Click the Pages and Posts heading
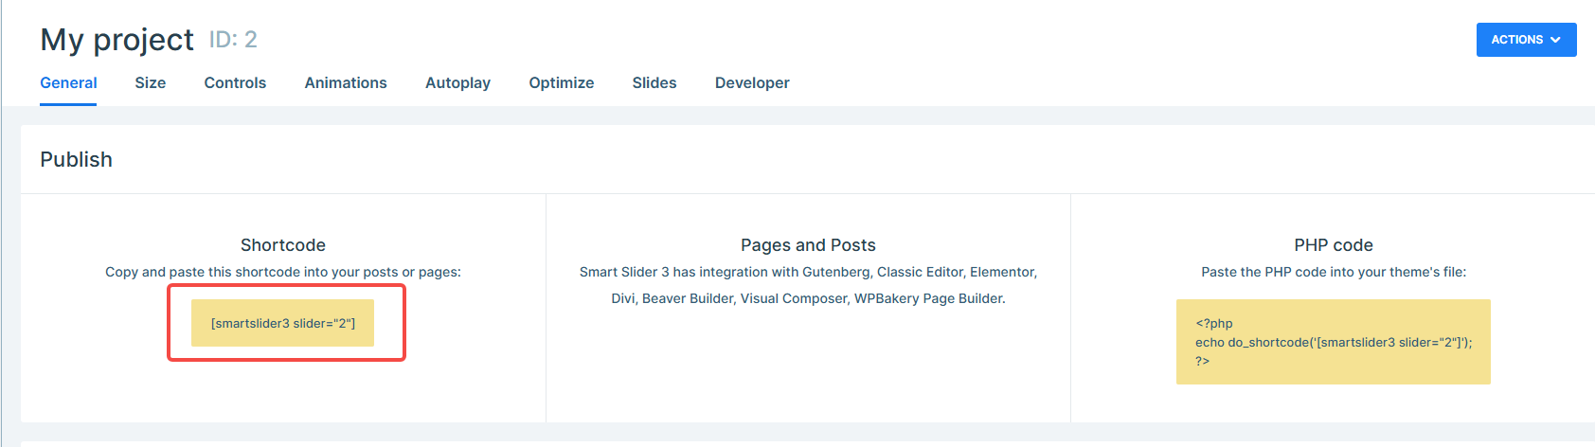The height and width of the screenshot is (447, 1595). pyautogui.click(x=808, y=245)
